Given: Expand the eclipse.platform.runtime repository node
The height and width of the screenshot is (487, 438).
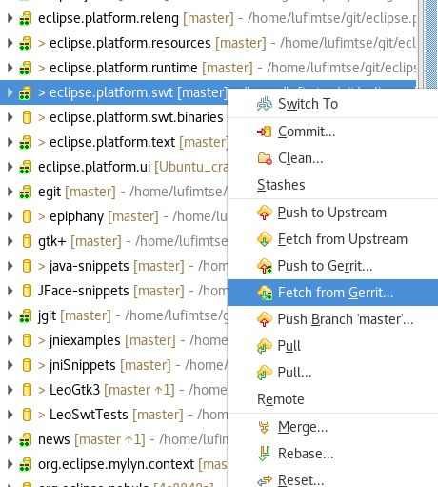Looking at the screenshot, I should [x=10, y=68].
